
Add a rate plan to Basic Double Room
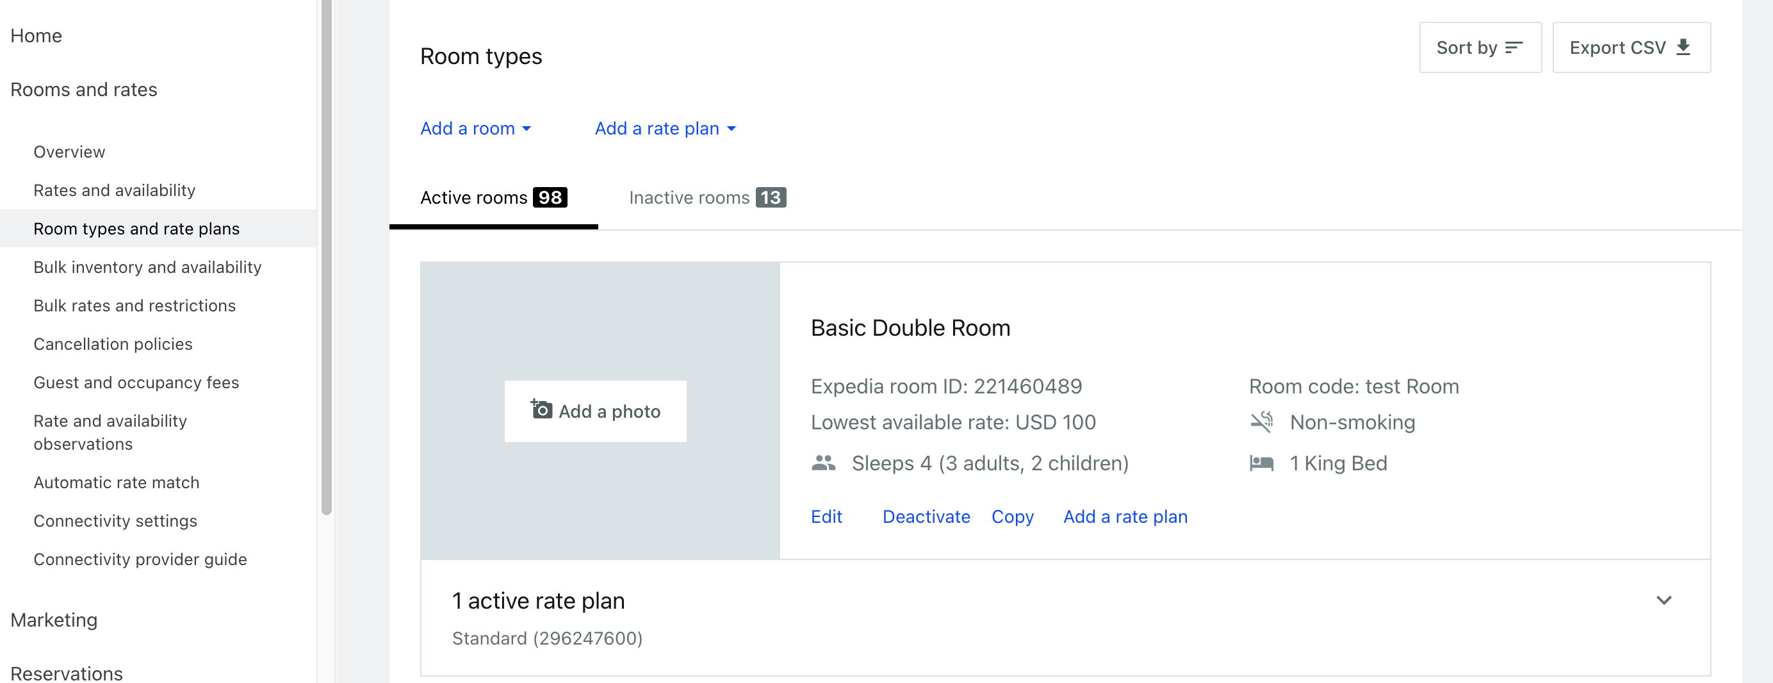point(1125,516)
